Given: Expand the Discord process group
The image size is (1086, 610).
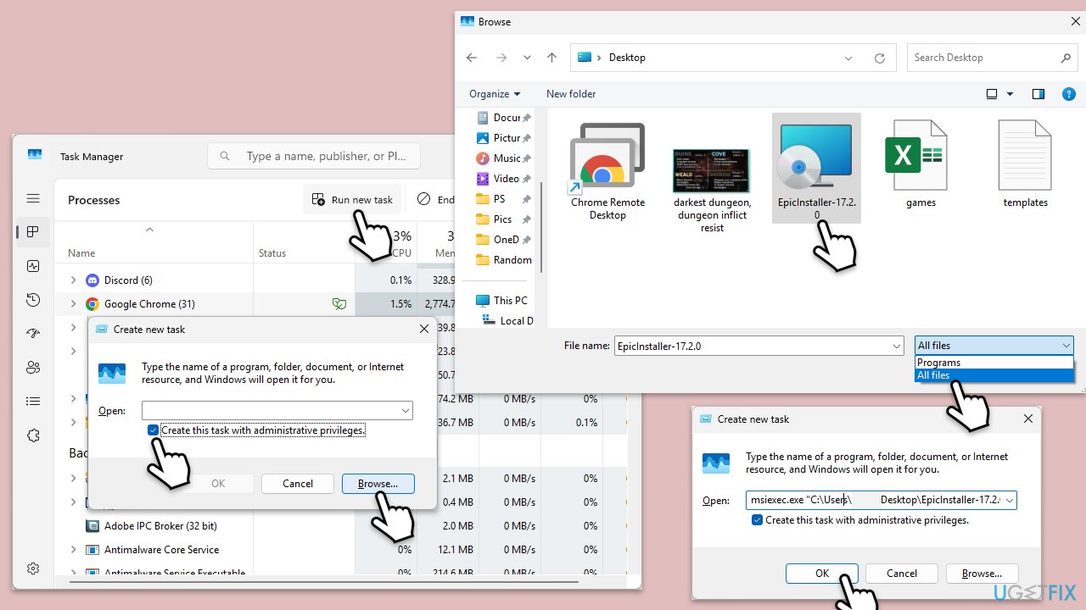Looking at the screenshot, I should (x=73, y=280).
